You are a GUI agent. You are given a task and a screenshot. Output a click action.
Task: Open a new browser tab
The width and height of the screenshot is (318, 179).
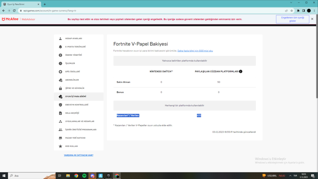click(x=45, y=4)
